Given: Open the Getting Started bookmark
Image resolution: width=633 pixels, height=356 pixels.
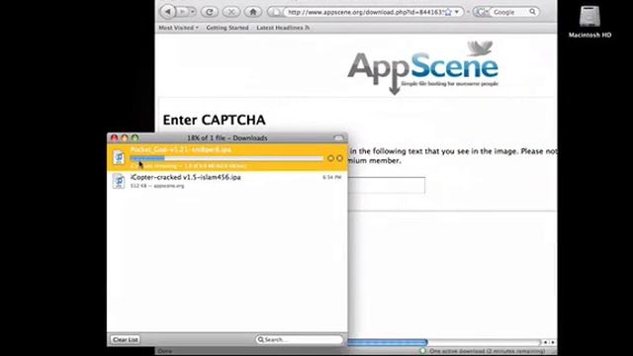Looking at the screenshot, I should (227, 28).
